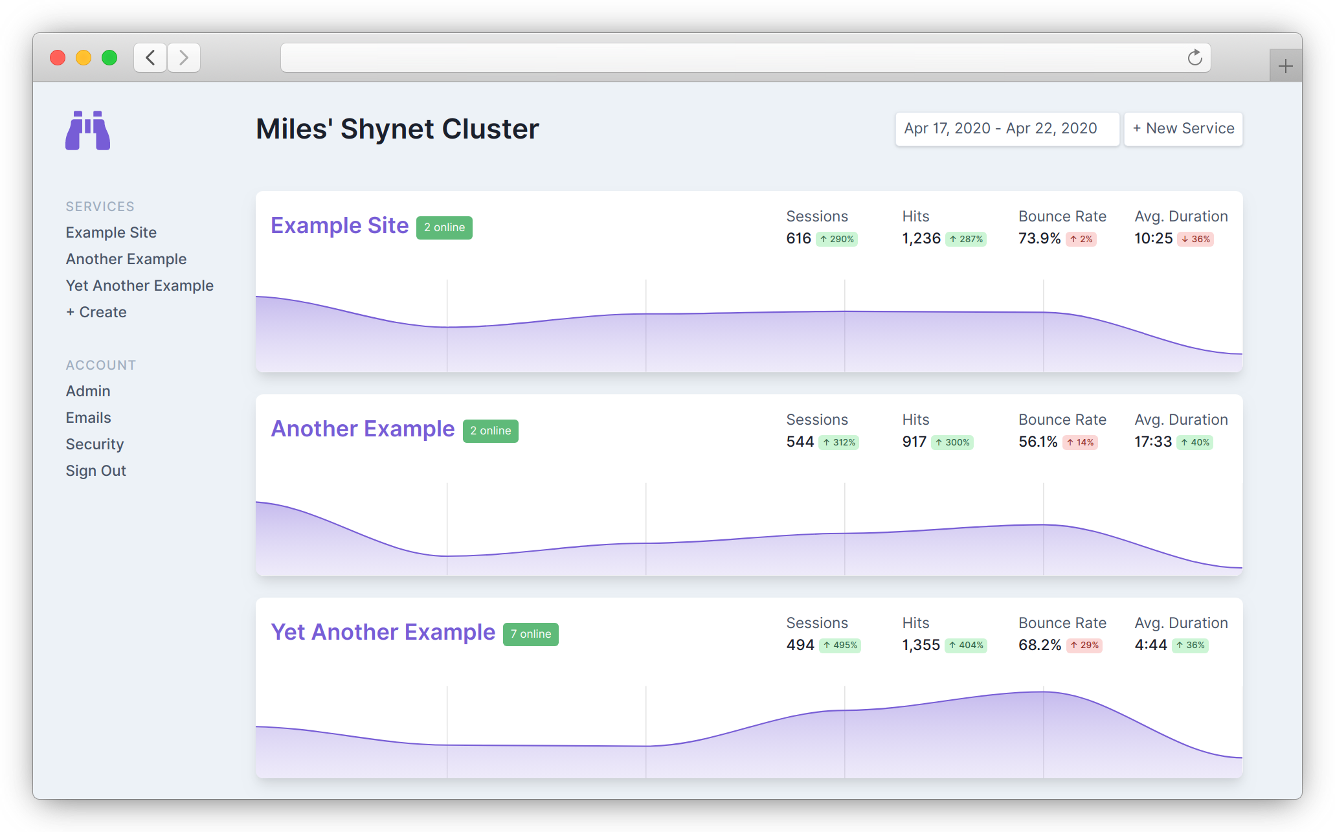Click the browser back arrow
The width and height of the screenshot is (1335, 832).
[150, 57]
